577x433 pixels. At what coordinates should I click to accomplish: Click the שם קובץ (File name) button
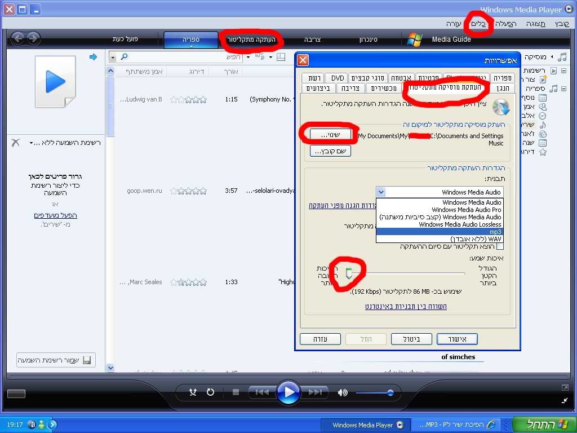click(x=330, y=151)
